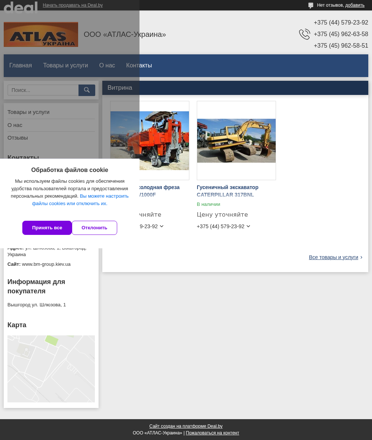Screen dimensions: 372x440
Task: Open Все товары и услуги link
Action: pos(334,257)
